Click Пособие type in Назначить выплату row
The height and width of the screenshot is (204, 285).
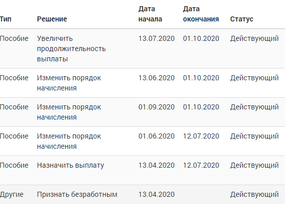14,165
